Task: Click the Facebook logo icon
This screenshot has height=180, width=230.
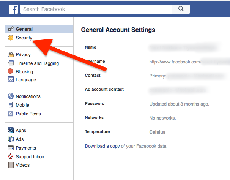Action: [13, 9]
